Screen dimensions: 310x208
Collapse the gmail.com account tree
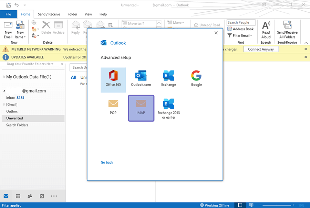(4, 91)
